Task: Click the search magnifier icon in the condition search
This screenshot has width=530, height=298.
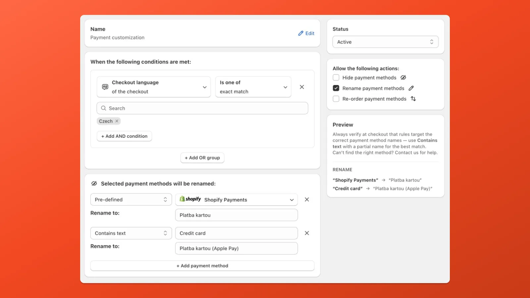Action: pos(104,108)
